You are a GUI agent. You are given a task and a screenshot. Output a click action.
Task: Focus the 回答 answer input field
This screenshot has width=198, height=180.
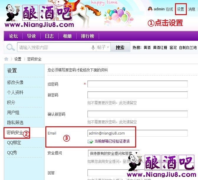point(138,173)
